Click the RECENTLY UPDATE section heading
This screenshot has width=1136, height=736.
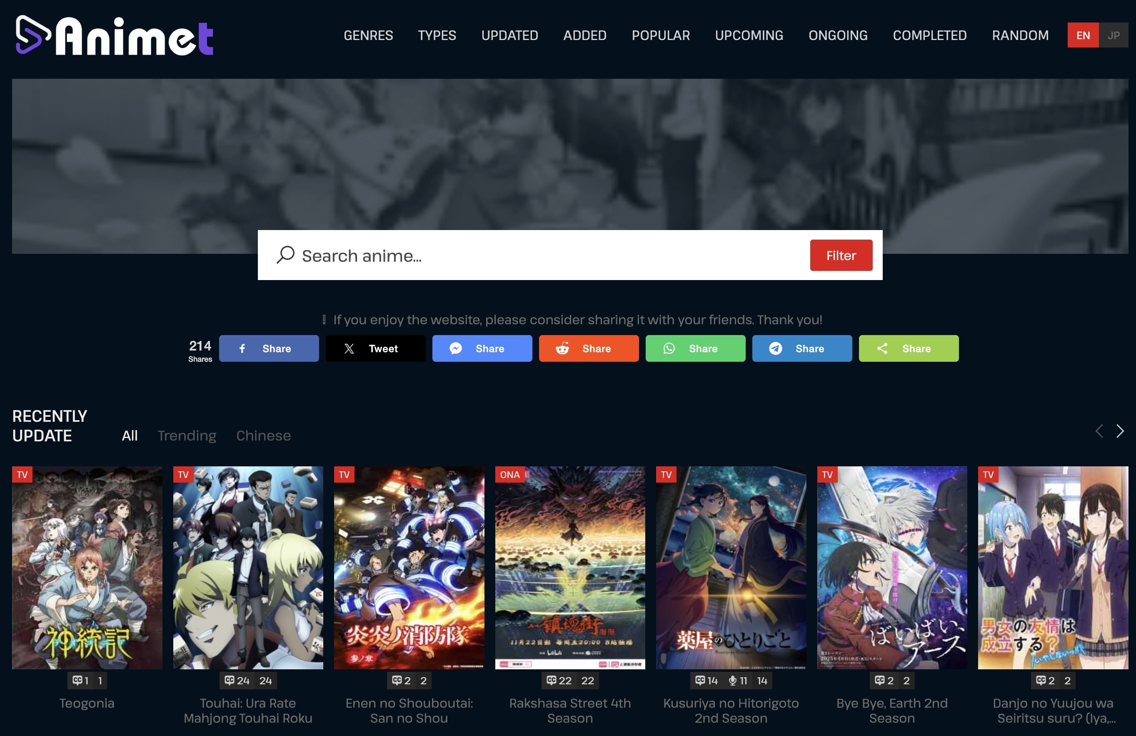pyautogui.click(x=50, y=426)
